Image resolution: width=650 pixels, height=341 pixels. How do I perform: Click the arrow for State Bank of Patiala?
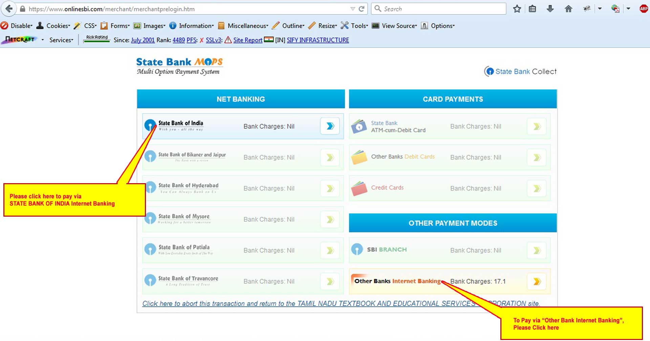click(330, 250)
